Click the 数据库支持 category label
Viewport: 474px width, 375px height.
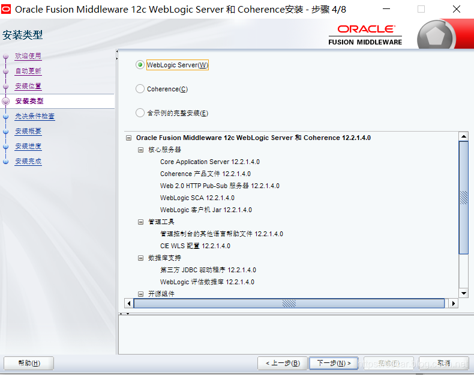164,258
